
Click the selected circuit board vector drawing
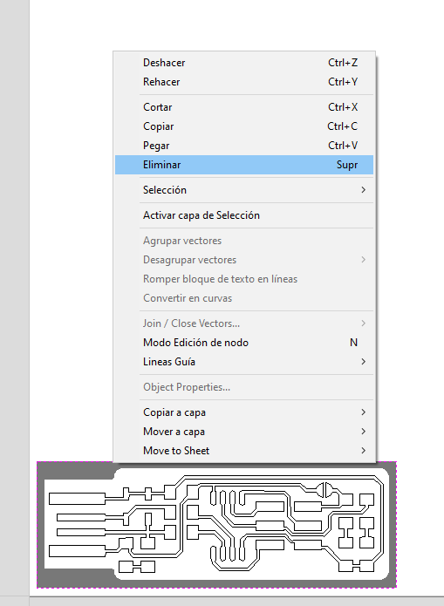coord(216,524)
